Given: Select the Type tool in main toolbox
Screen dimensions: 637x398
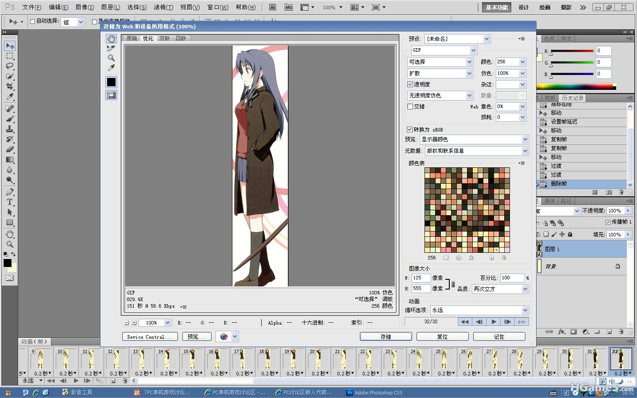Looking at the screenshot, I should 10,202.
